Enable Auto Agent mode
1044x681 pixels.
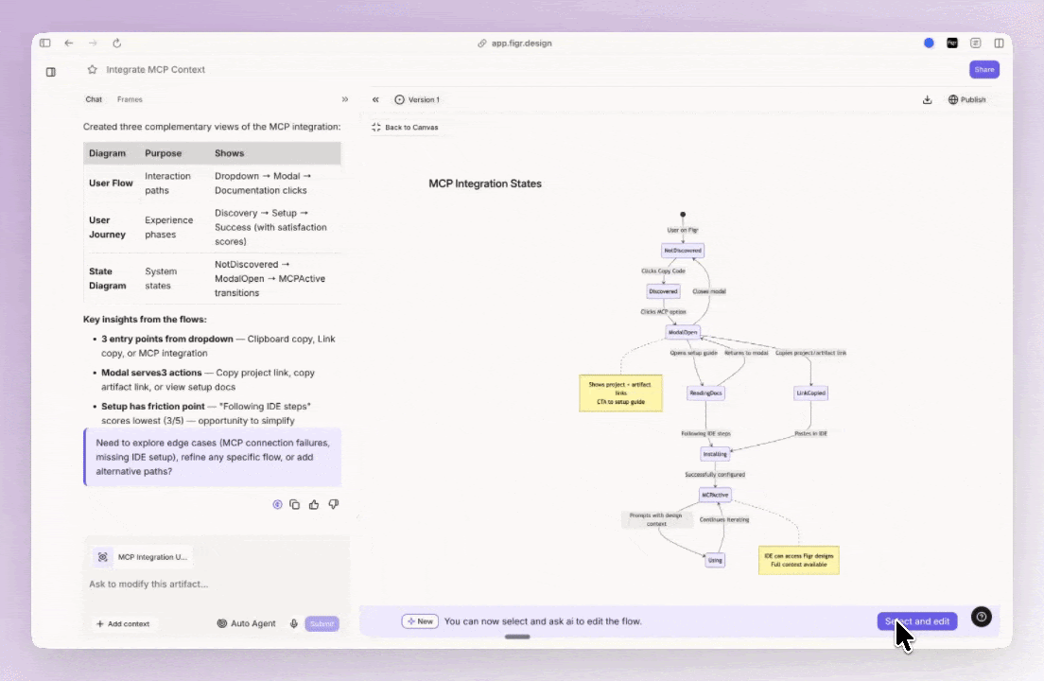click(x=246, y=623)
